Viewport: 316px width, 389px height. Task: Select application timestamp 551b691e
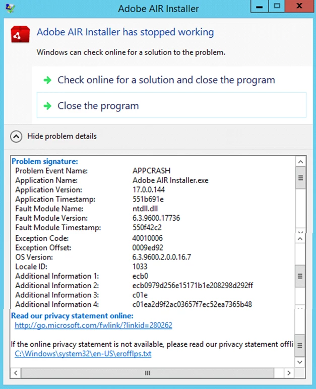[x=148, y=199]
